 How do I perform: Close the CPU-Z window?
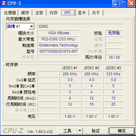pos(131,3)
